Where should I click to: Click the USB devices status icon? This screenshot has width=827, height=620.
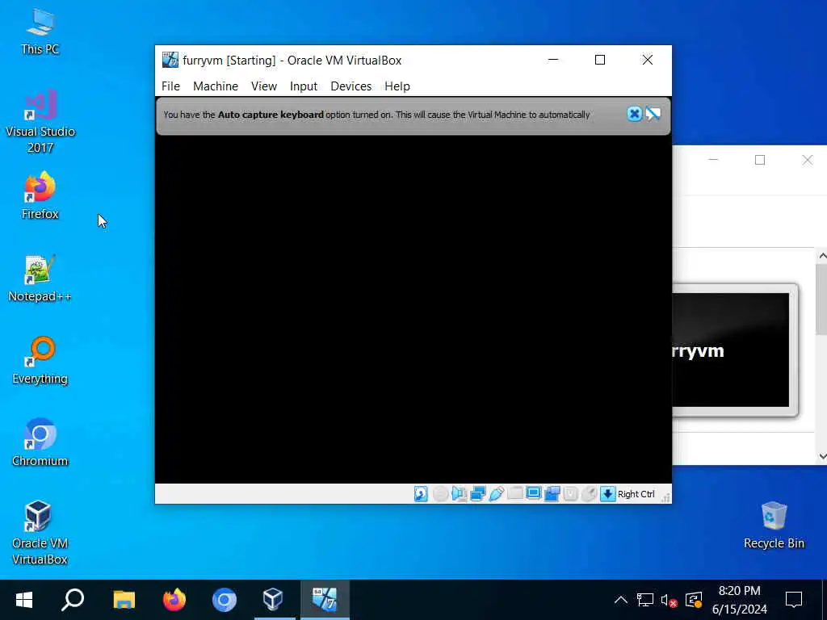click(497, 494)
